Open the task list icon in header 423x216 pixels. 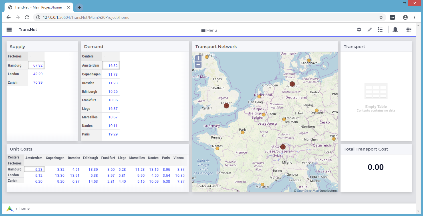click(x=380, y=30)
